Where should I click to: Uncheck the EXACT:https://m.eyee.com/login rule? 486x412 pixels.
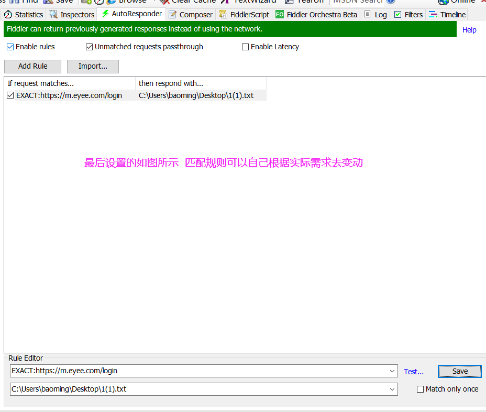tap(10, 95)
